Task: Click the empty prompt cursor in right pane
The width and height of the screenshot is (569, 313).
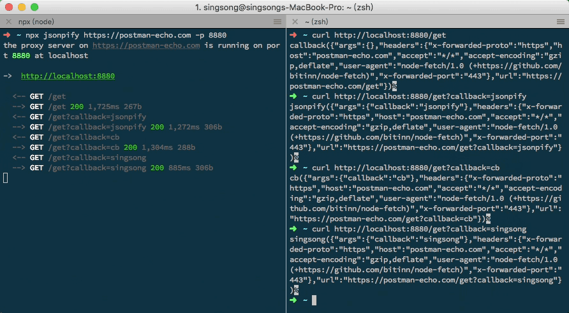Action: (x=314, y=300)
